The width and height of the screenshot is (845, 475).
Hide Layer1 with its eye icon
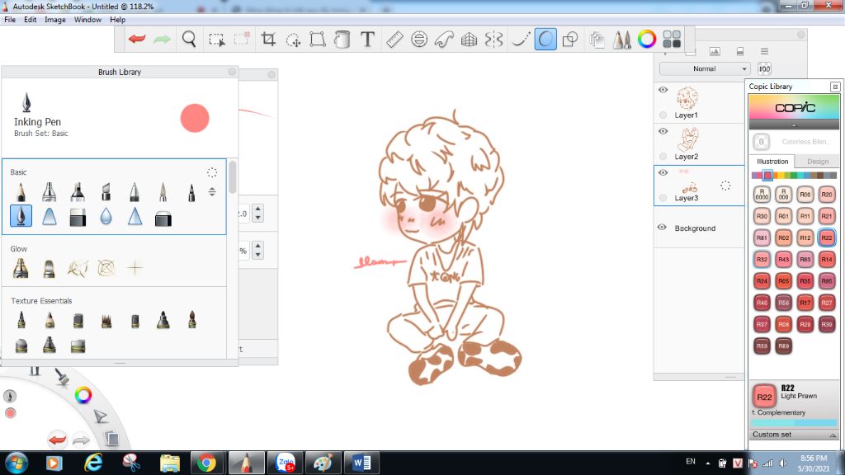[x=663, y=90]
